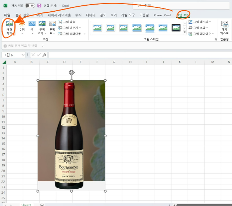Click the formula bar Enter (check) icon

pyautogui.click(x=39, y=55)
